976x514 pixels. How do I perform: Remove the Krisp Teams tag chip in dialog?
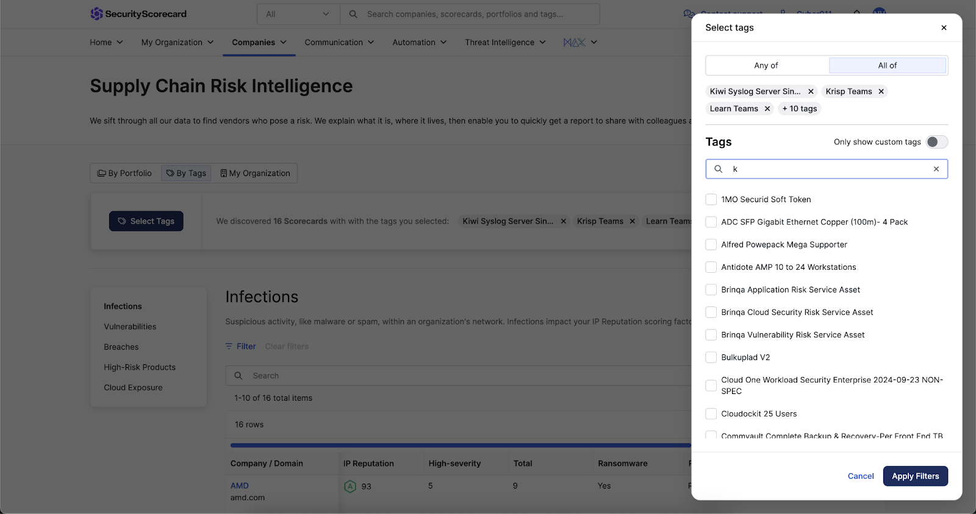[881, 91]
